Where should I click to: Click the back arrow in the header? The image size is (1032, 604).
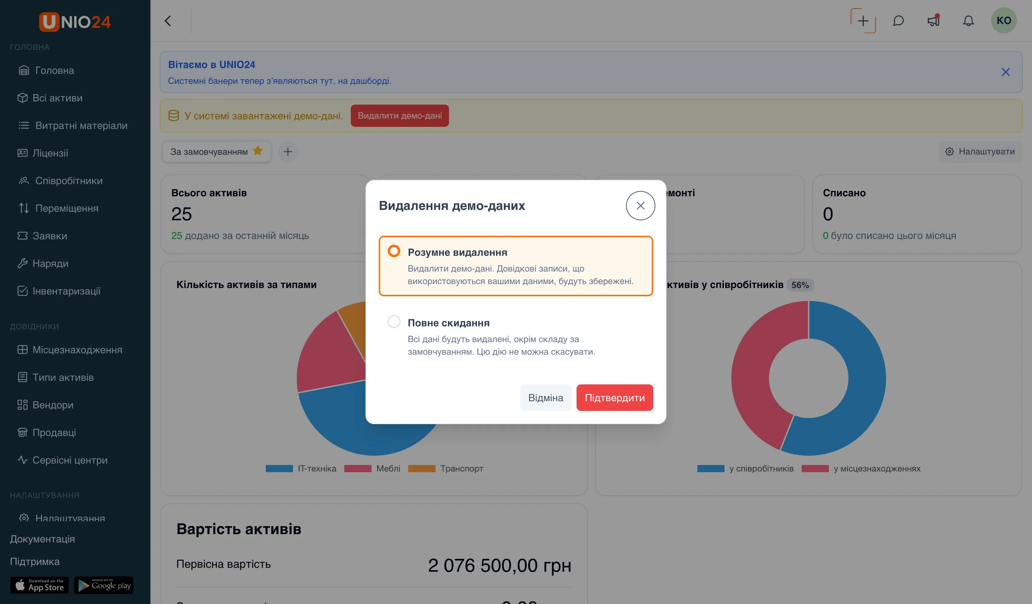[x=168, y=21]
